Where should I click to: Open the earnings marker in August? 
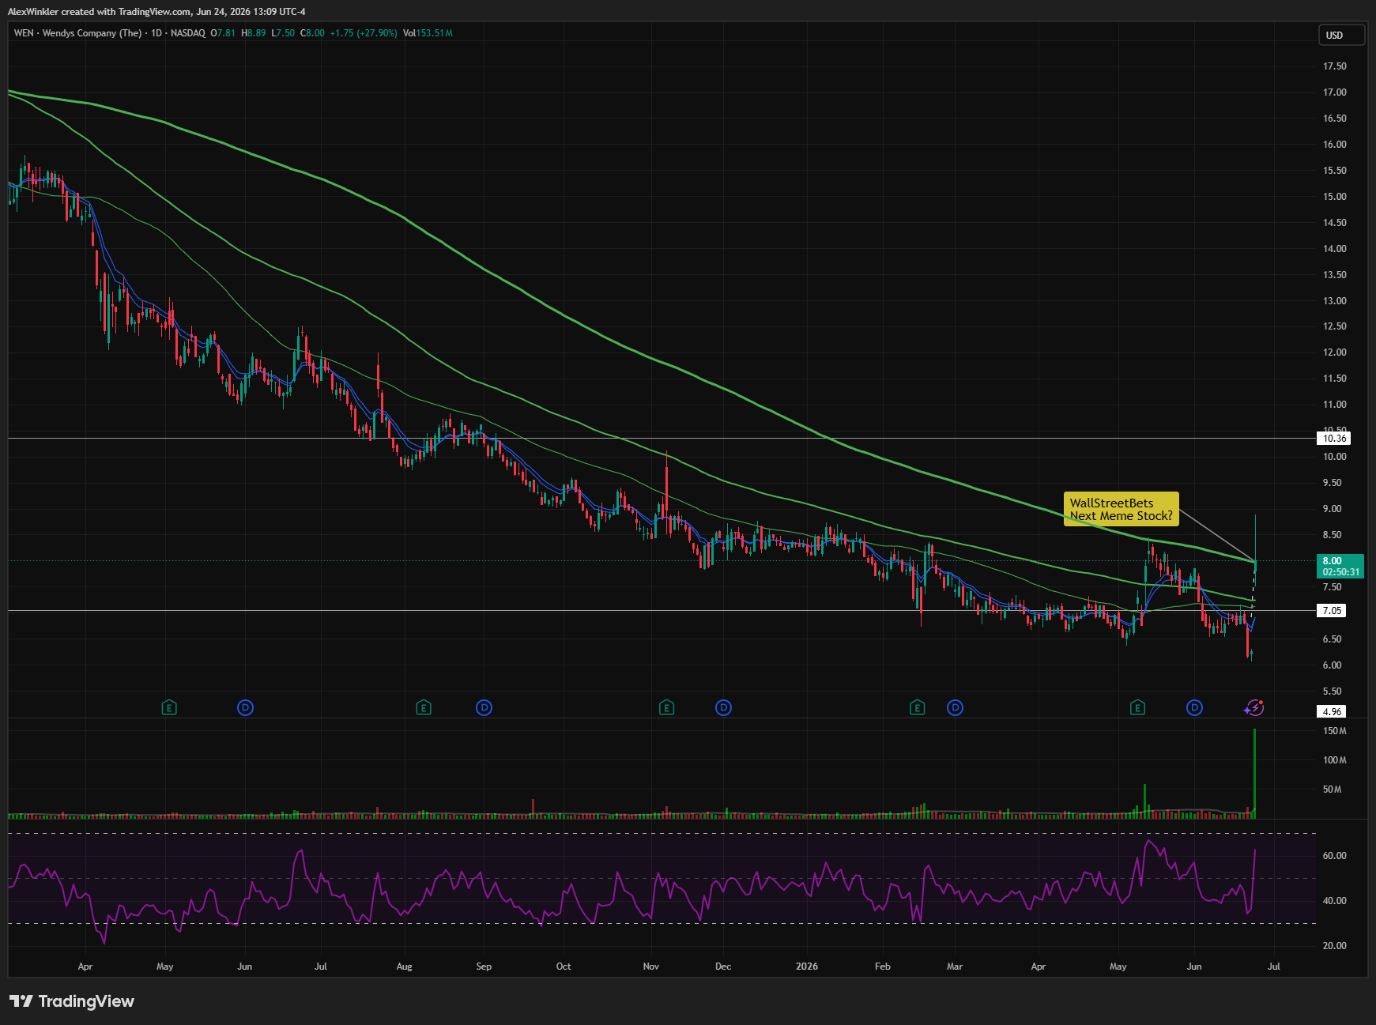click(x=424, y=707)
